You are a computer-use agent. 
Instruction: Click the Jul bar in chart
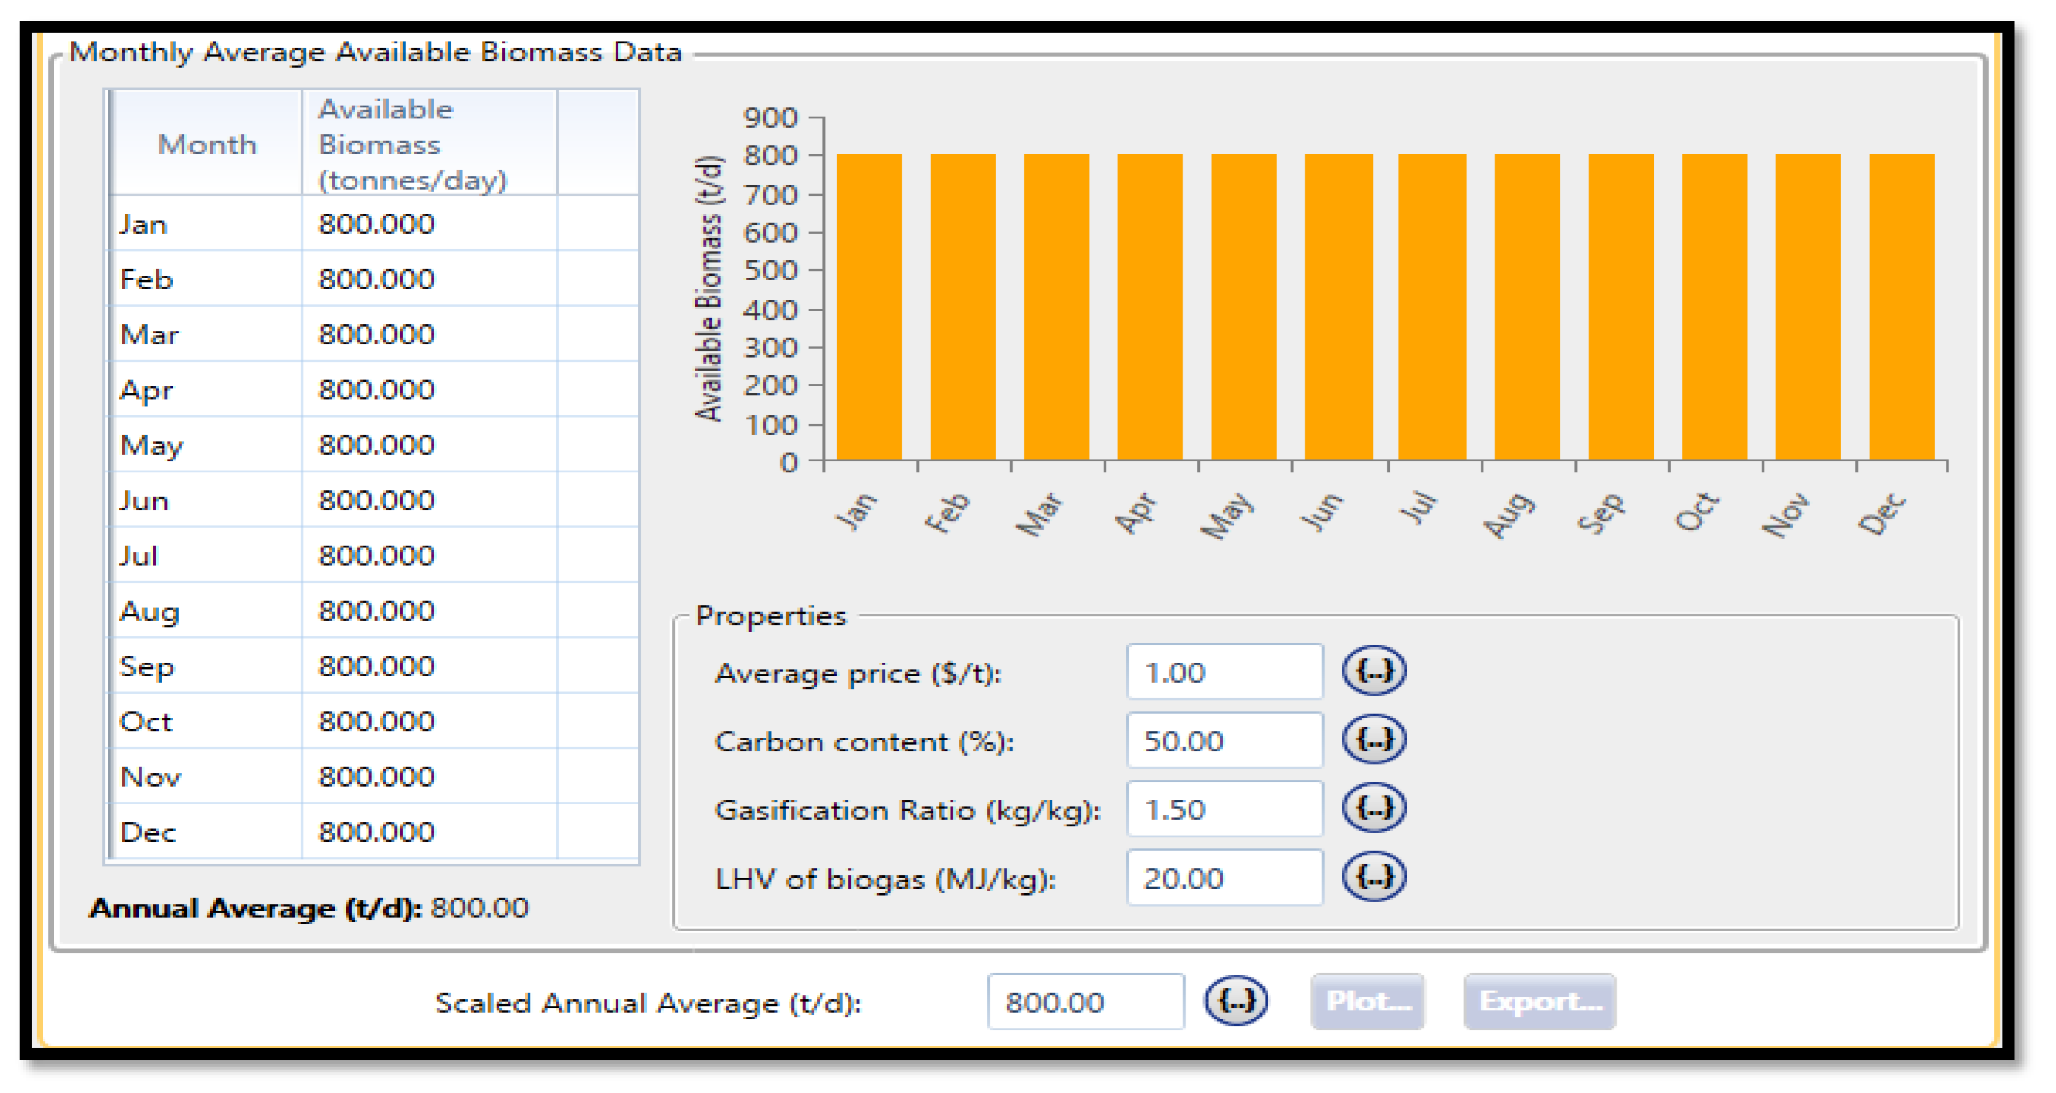coord(1432,307)
